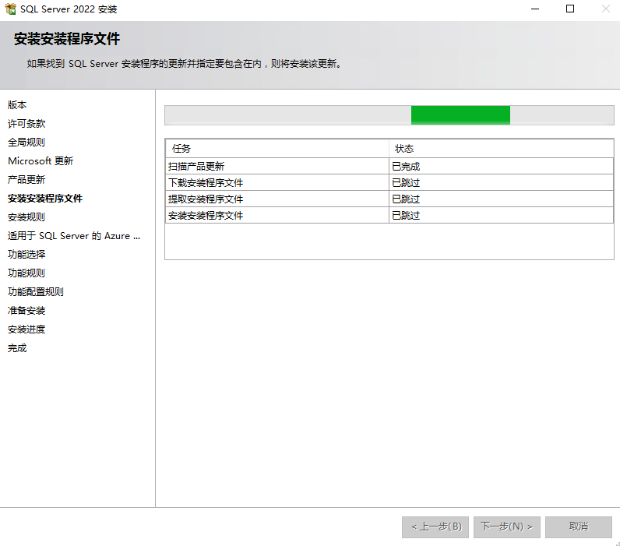Select the 许可条款 step in sidebar
620x546 pixels.
pyautogui.click(x=26, y=124)
